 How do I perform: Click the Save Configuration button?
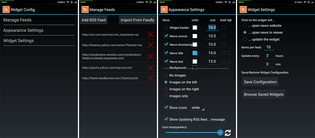click(260, 82)
